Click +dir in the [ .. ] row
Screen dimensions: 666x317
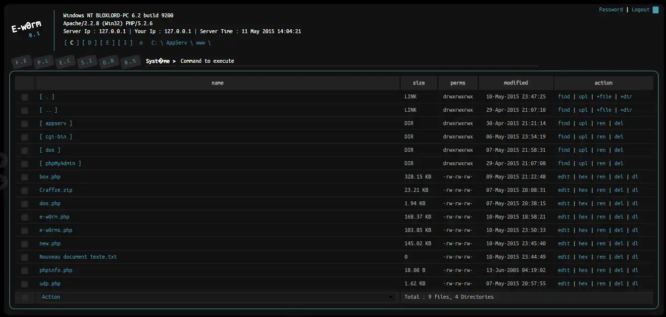(x=626, y=110)
